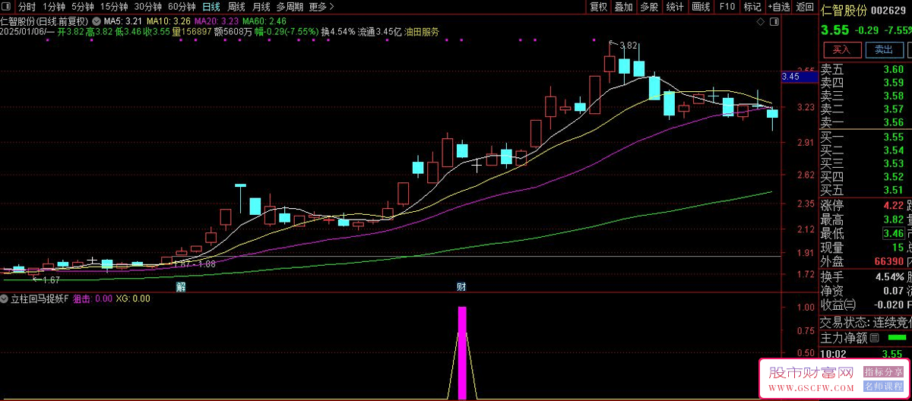Image resolution: width=912 pixels, height=401 pixels.
Task: Click the 买五 price 3.51
Action: click(x=893, y=190)
